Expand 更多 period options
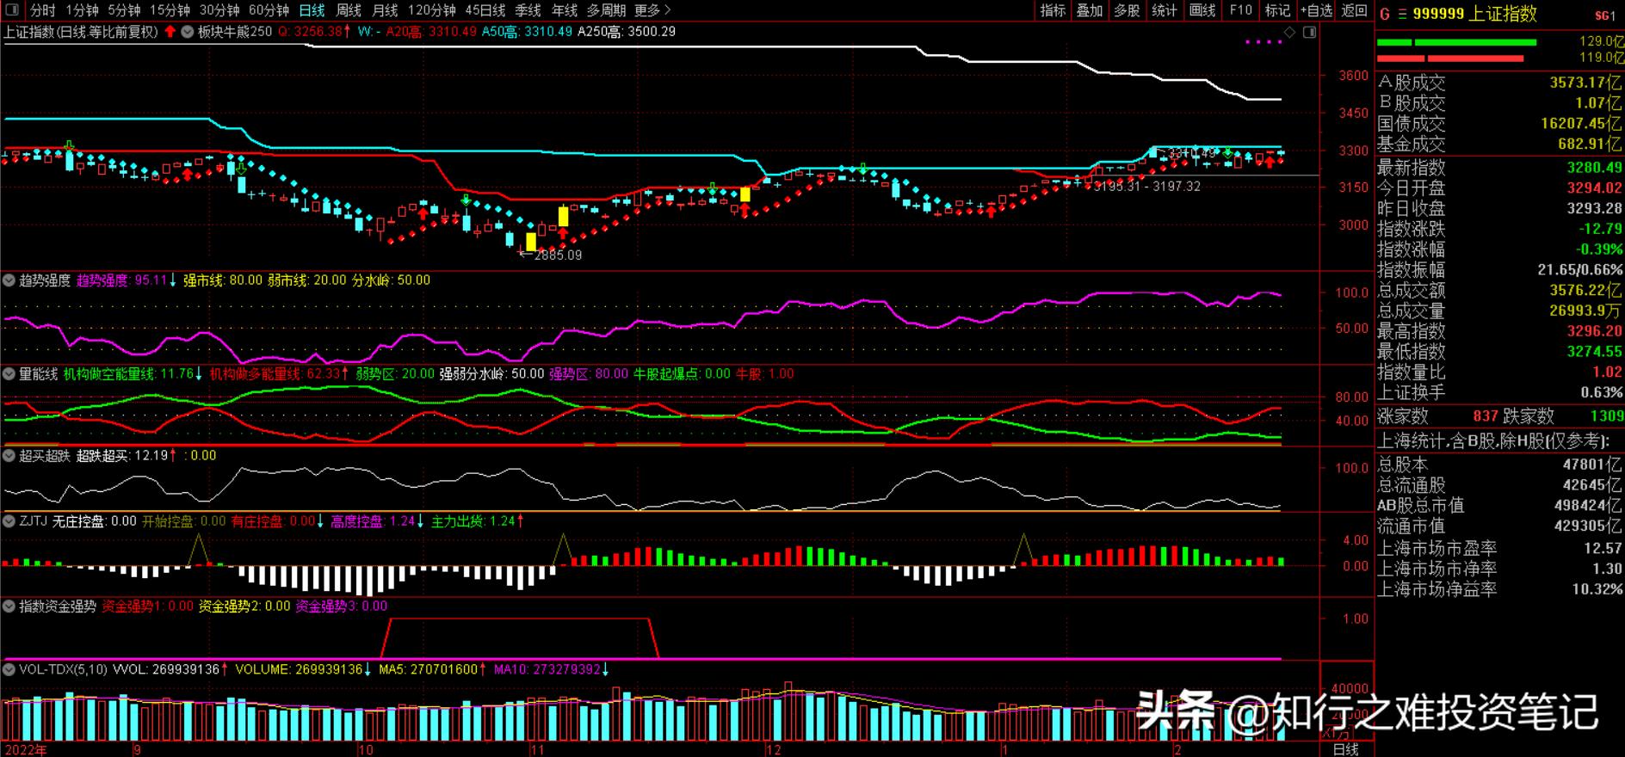The width and height of the screenshot is (1625, 757). [652, 10]
